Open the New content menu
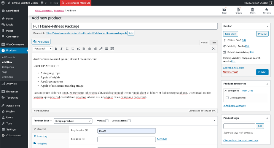The width and height of the screenshot is (274, 148). (54, 3)
